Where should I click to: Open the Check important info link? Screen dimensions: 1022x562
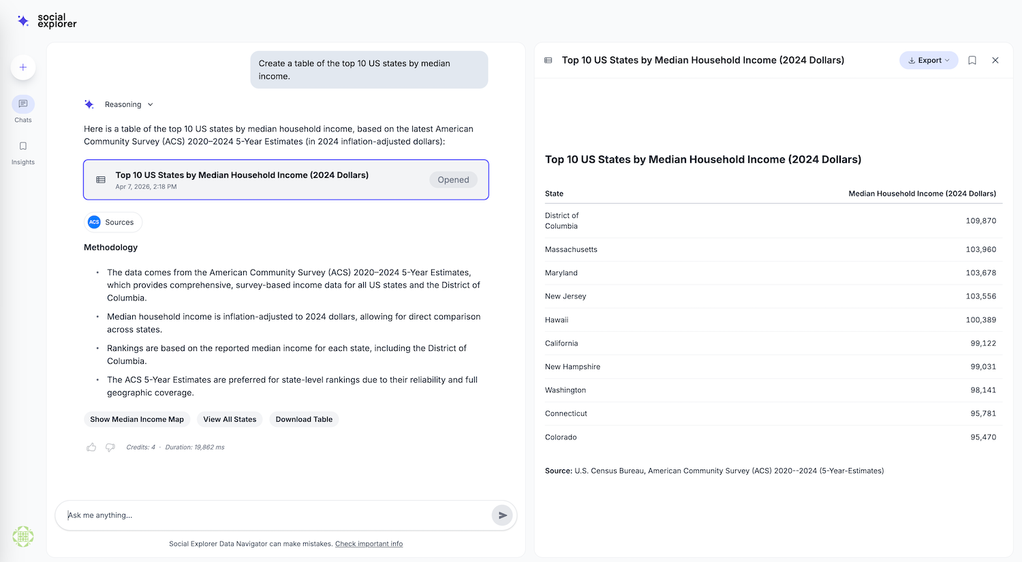(369, 544)
